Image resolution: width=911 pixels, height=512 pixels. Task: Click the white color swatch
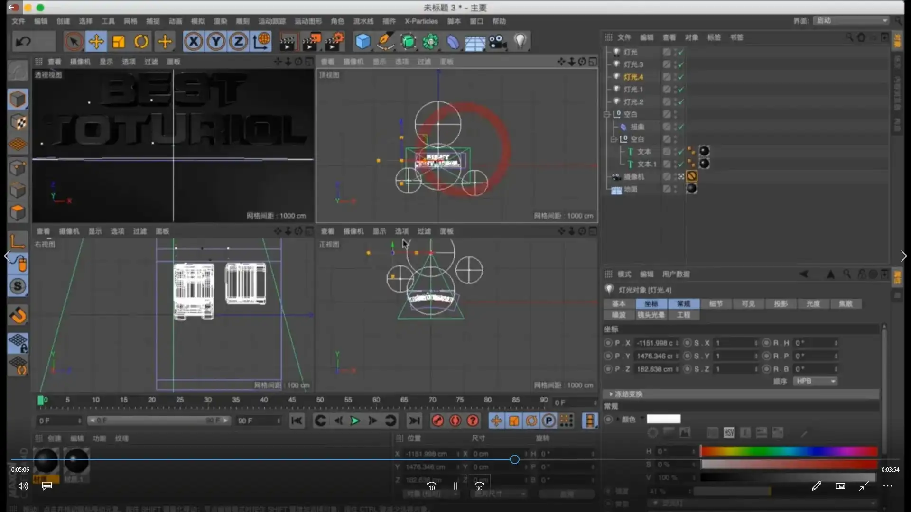663,419
